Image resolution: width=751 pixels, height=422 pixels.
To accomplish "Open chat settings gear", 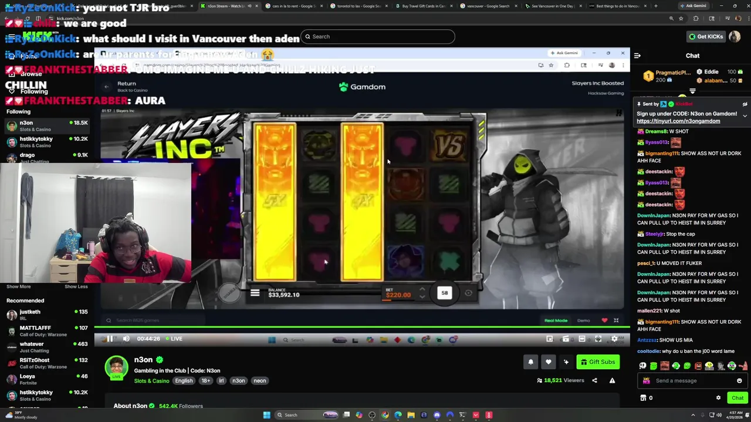I will 718,398.
